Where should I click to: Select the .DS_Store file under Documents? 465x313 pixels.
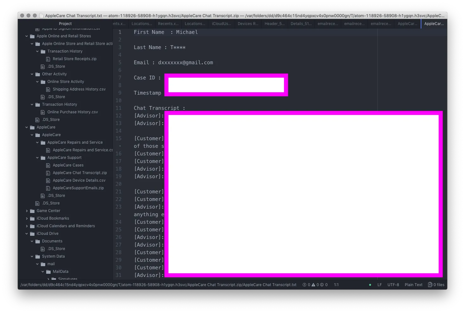point(56,249)
